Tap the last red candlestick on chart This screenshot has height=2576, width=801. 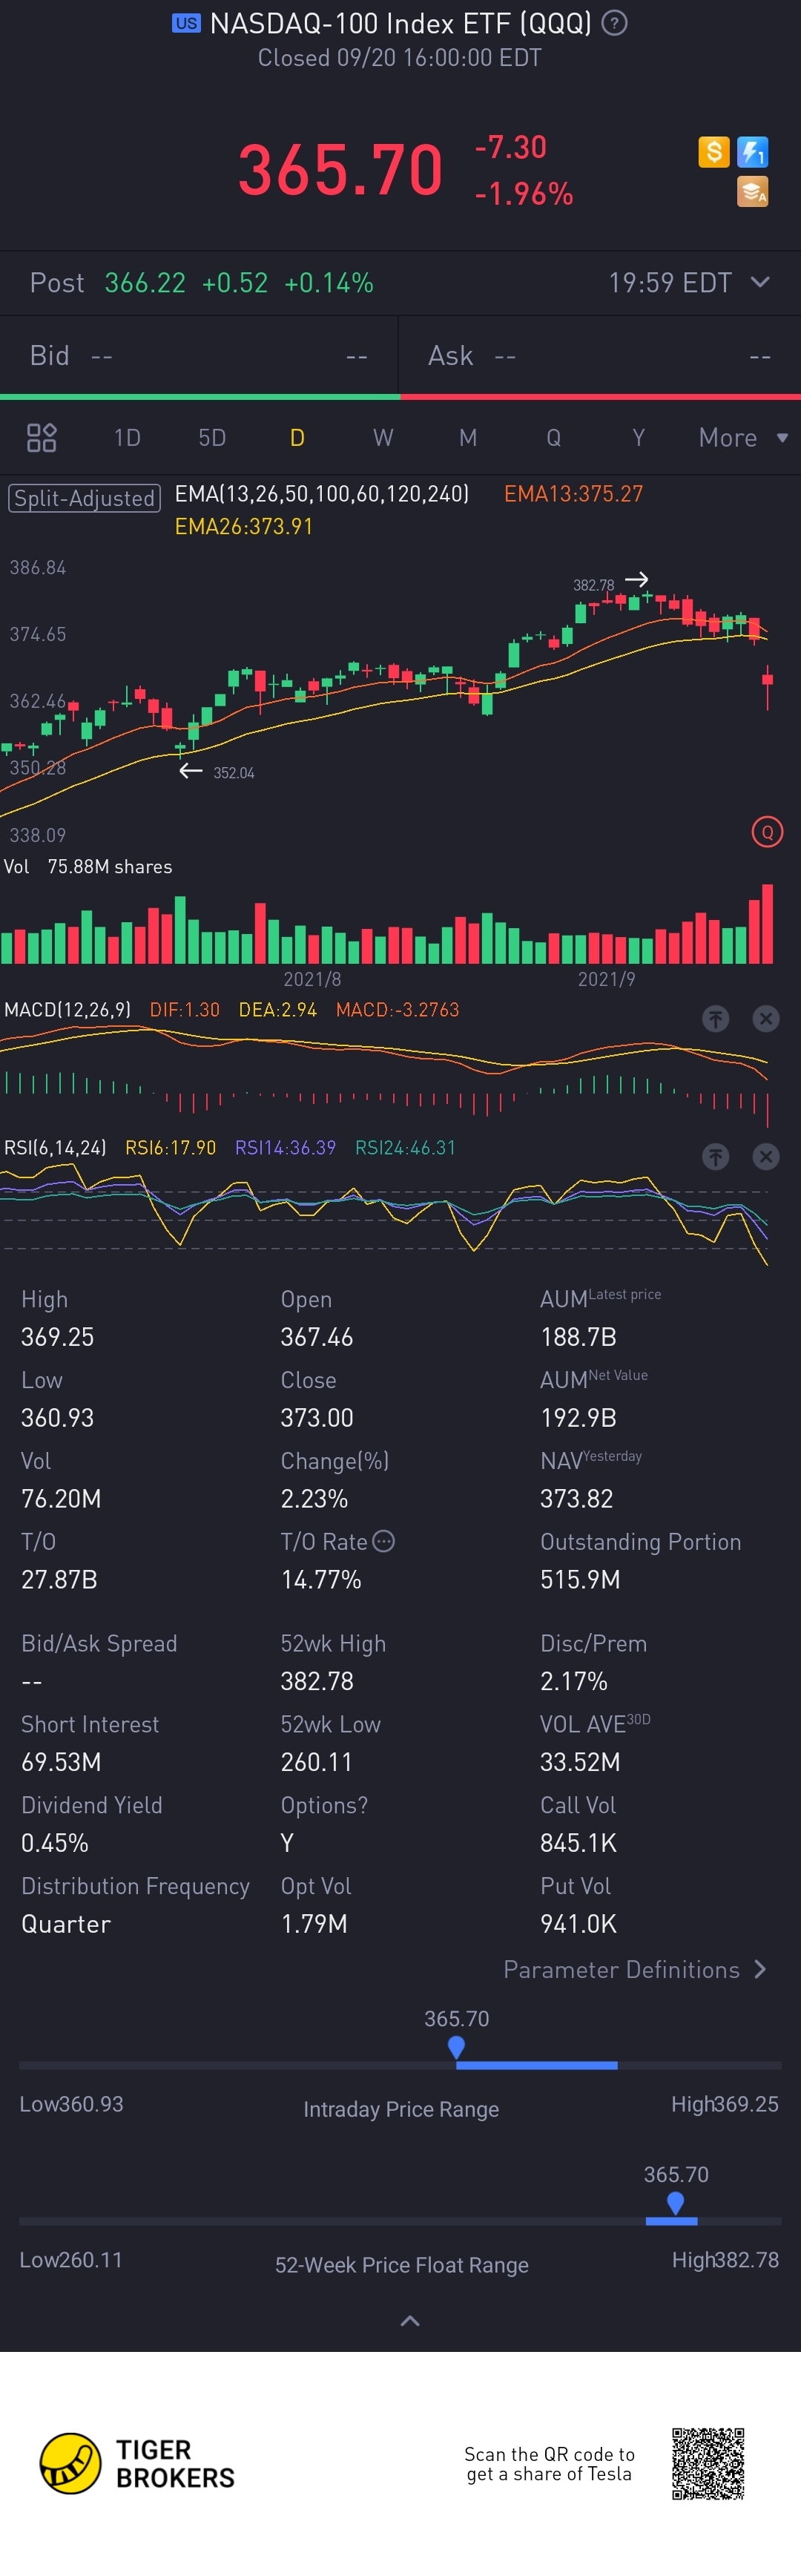(x=768, y=686)
